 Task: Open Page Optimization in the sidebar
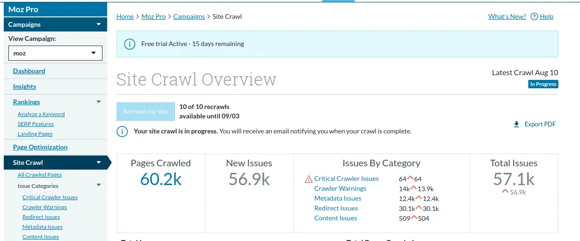coord(40,147)
